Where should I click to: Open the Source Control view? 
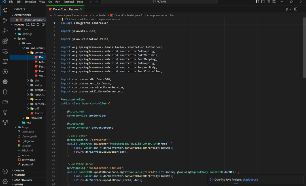coord(5,21)
